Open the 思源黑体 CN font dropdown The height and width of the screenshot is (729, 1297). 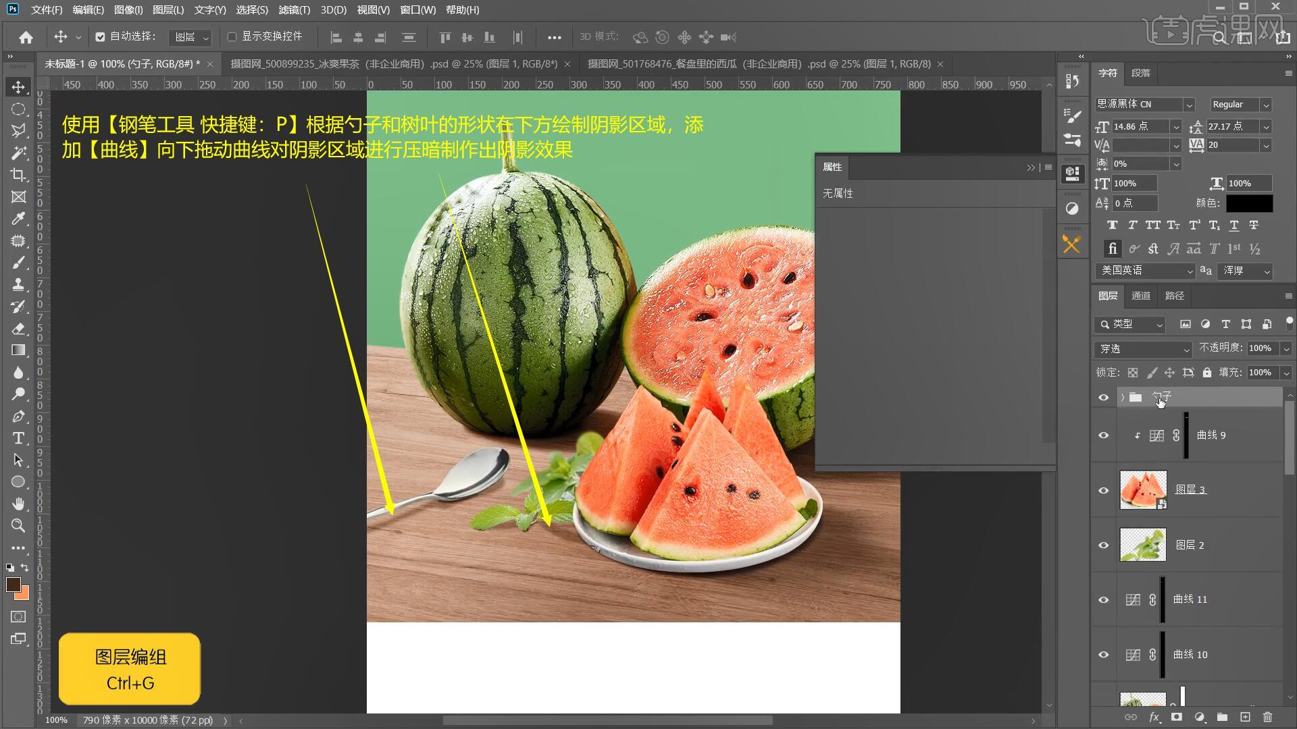(x=1189, y=105)
